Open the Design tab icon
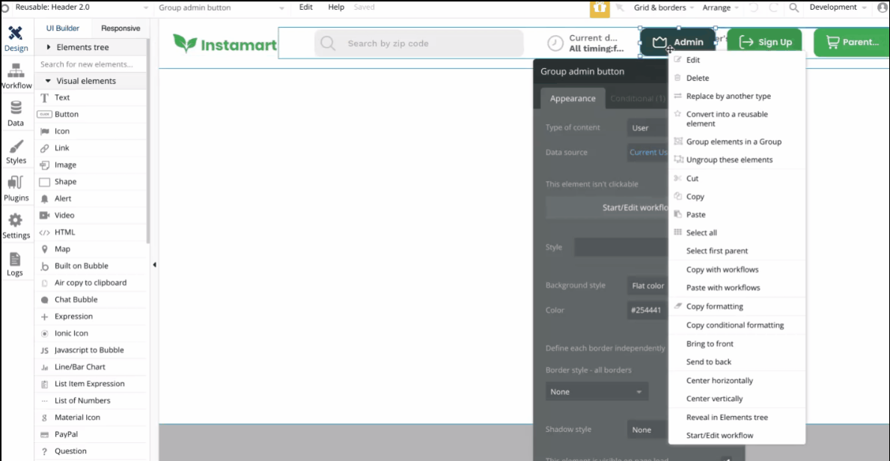The width and height of the screenshot is (890, 461). tap(16, 34)
